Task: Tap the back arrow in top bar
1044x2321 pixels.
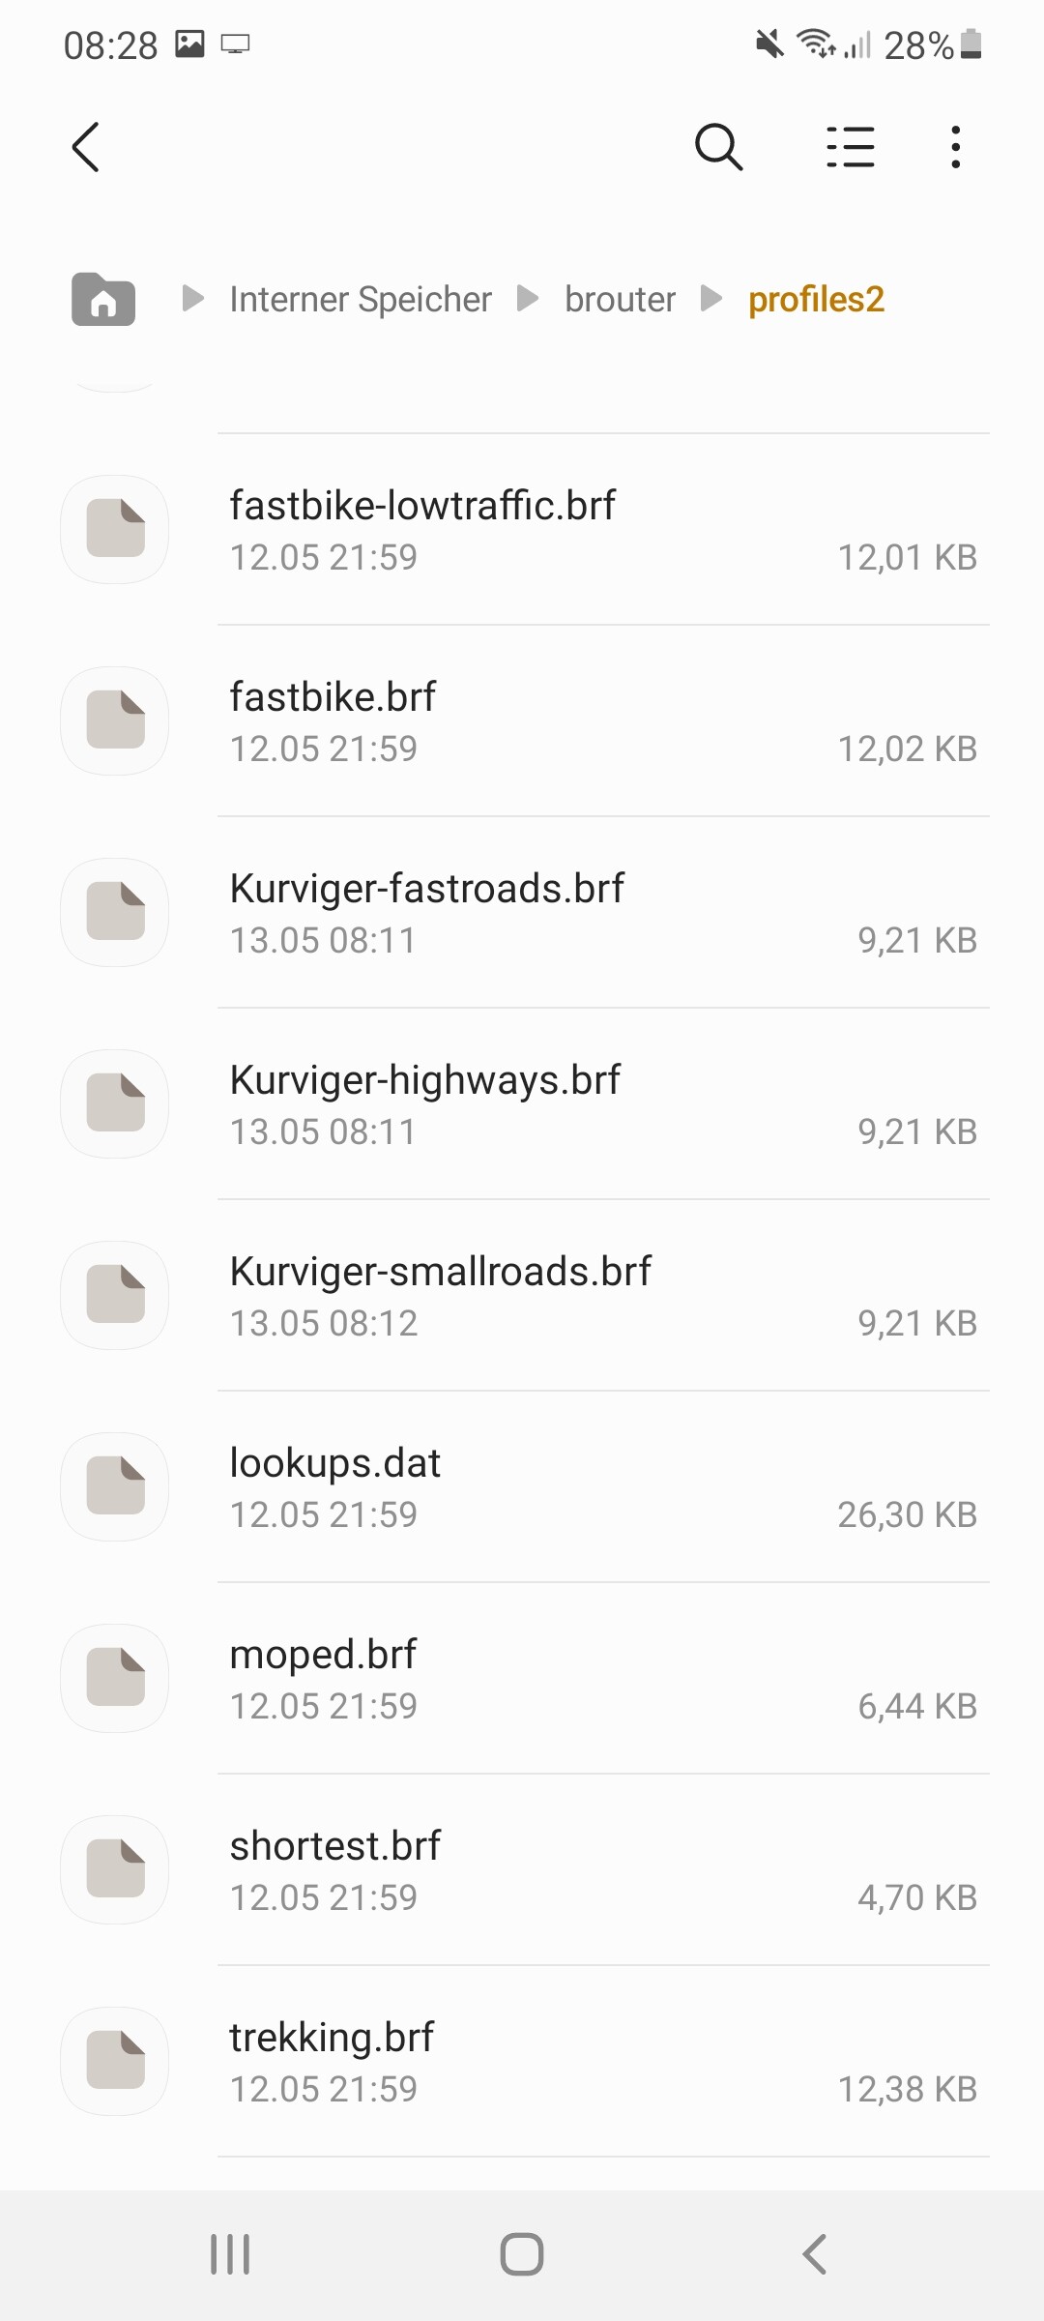Action: click(86, 147)
